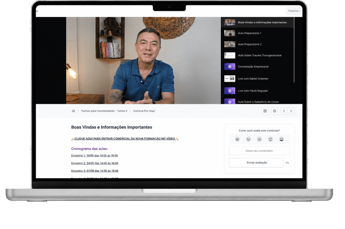Screen dimensions: 345x229
Task: Open Encontro 1: 10/05 link
Action: (94, 155)
